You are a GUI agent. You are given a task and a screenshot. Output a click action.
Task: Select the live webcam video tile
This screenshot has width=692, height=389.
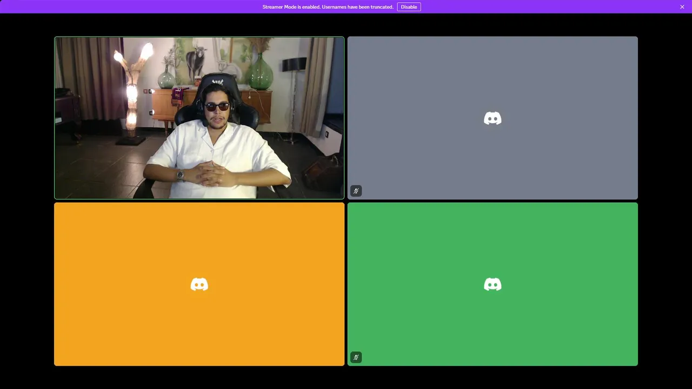[199, 118]
